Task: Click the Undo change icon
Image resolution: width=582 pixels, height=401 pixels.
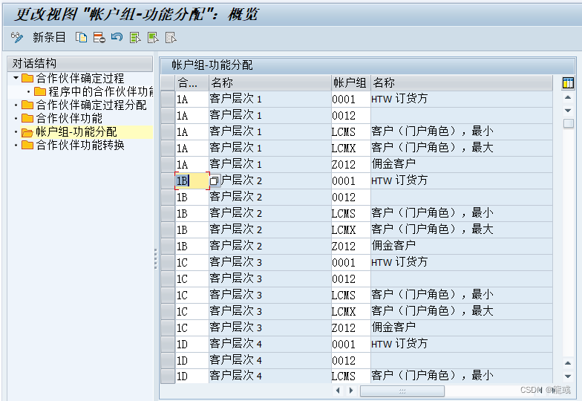Action: click(117, 37)
